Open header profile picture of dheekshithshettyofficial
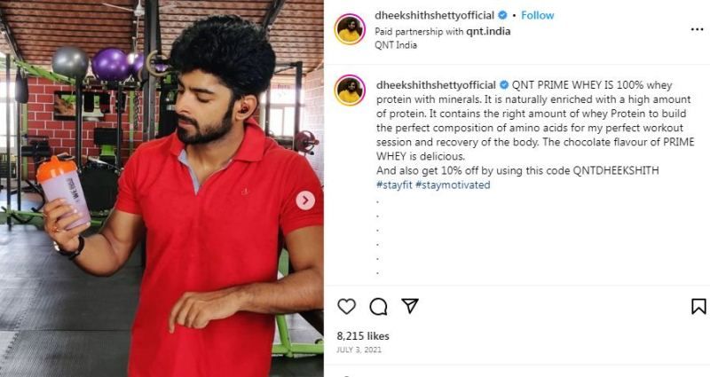 [350, 29]
